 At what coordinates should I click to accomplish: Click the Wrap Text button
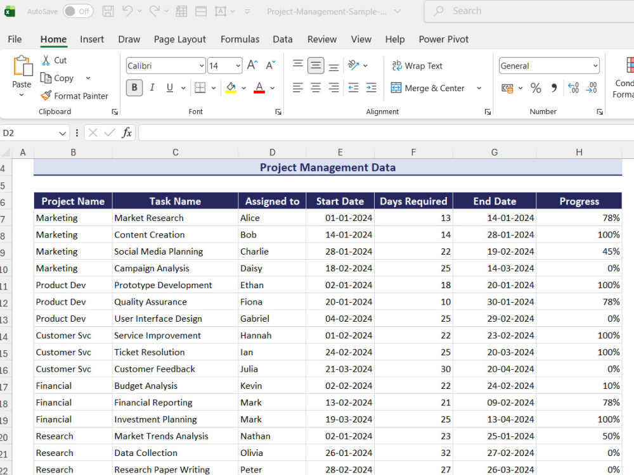[417, 66]
